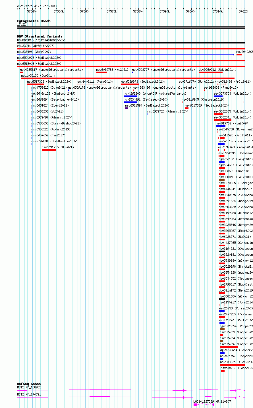Click the nsv512496 (Arlt2011) label
253x408 pixels.
[234, 82]
